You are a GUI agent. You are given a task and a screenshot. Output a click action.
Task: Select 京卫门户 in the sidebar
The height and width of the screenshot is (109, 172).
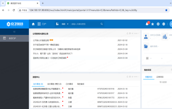14,38
